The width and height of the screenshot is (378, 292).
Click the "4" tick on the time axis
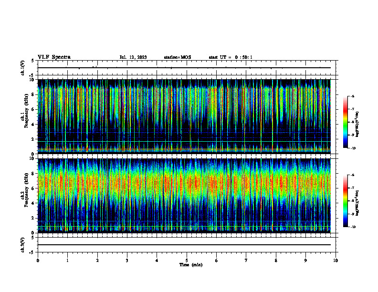[157, 261]
